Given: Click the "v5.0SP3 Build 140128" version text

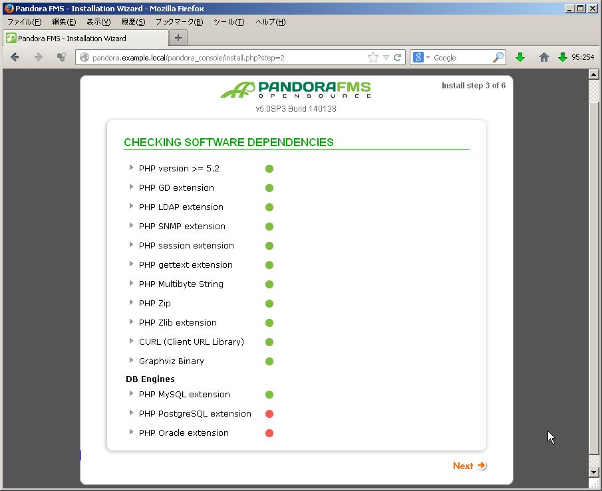Looking at the screenshot, I should (296, 108).
